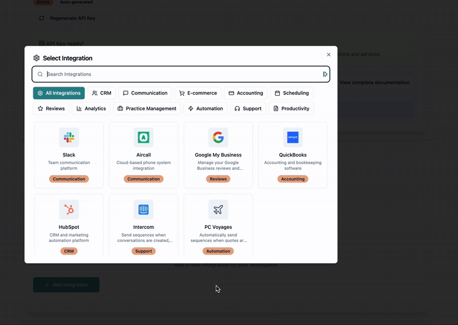Click the HubSpot logo icon
This screenshot has height=325, width=458.
[69, 209]
